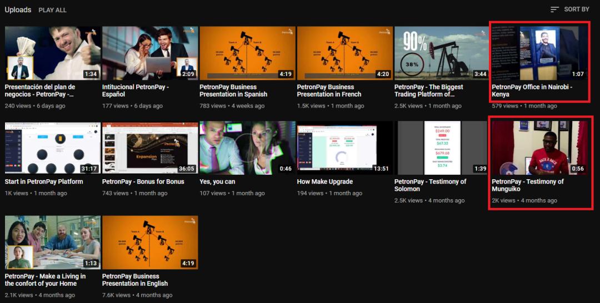Image resolution: width=600 pixels, height=303 pixels.
Task: Open Testimony of Solomon thumbnail
Action: tap(442, 148)
